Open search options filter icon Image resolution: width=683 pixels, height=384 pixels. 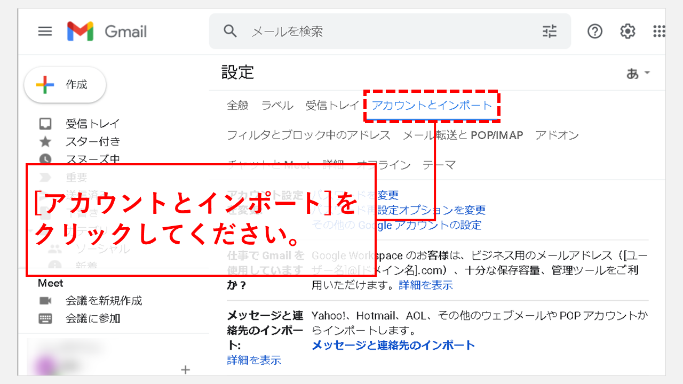(550, 31)
